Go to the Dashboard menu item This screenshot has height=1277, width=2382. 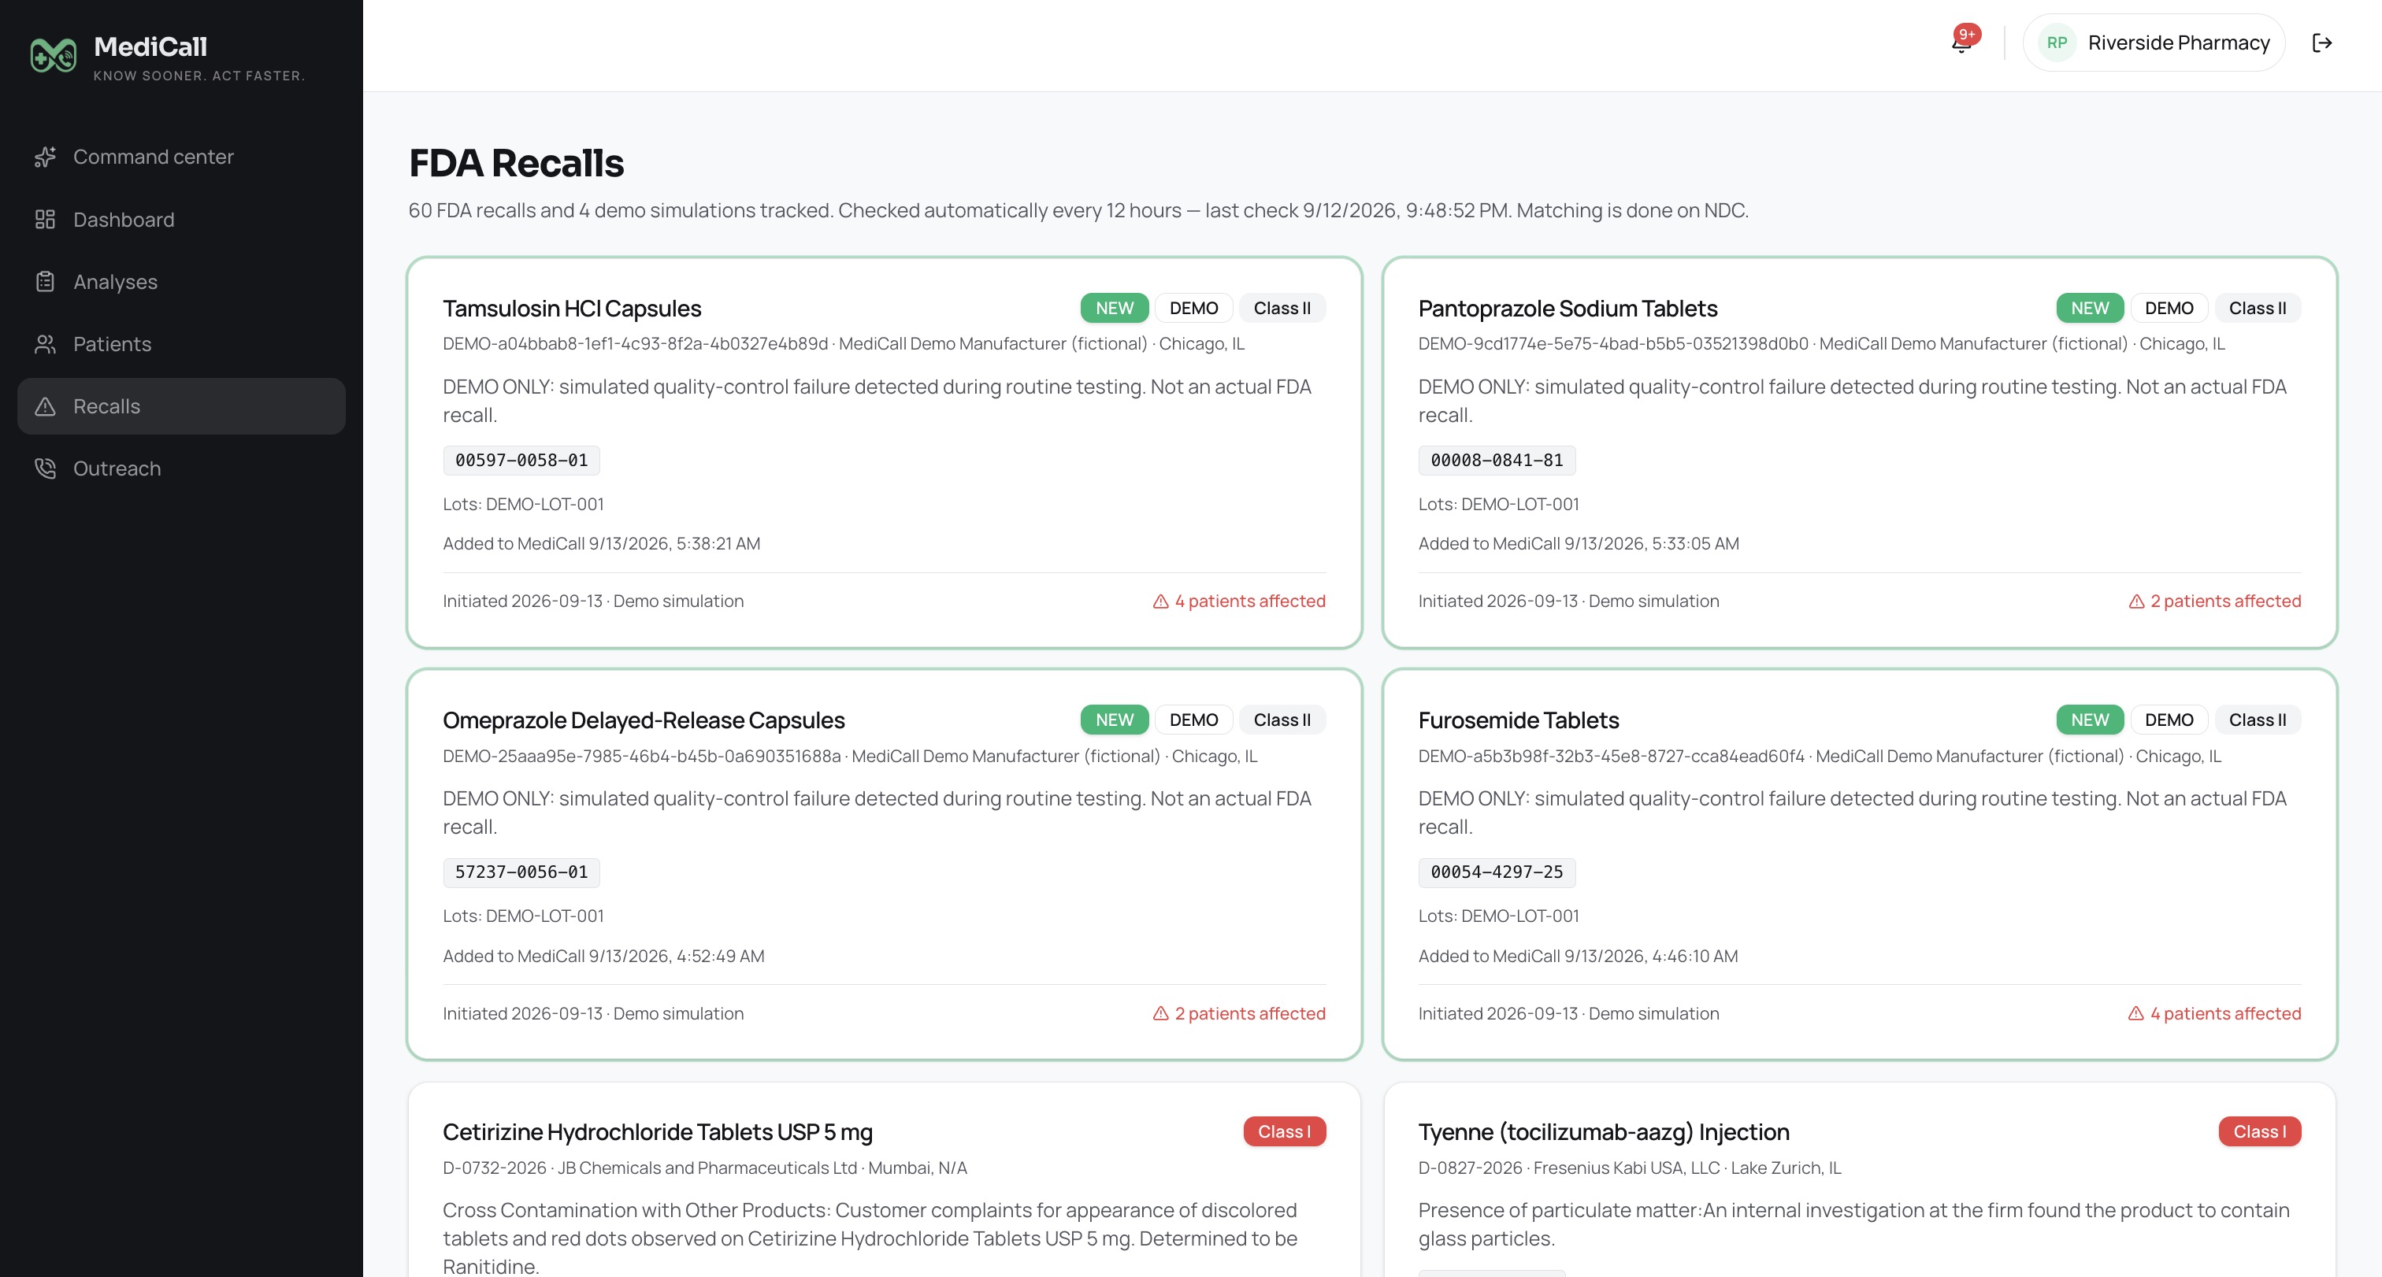[181, 219]
